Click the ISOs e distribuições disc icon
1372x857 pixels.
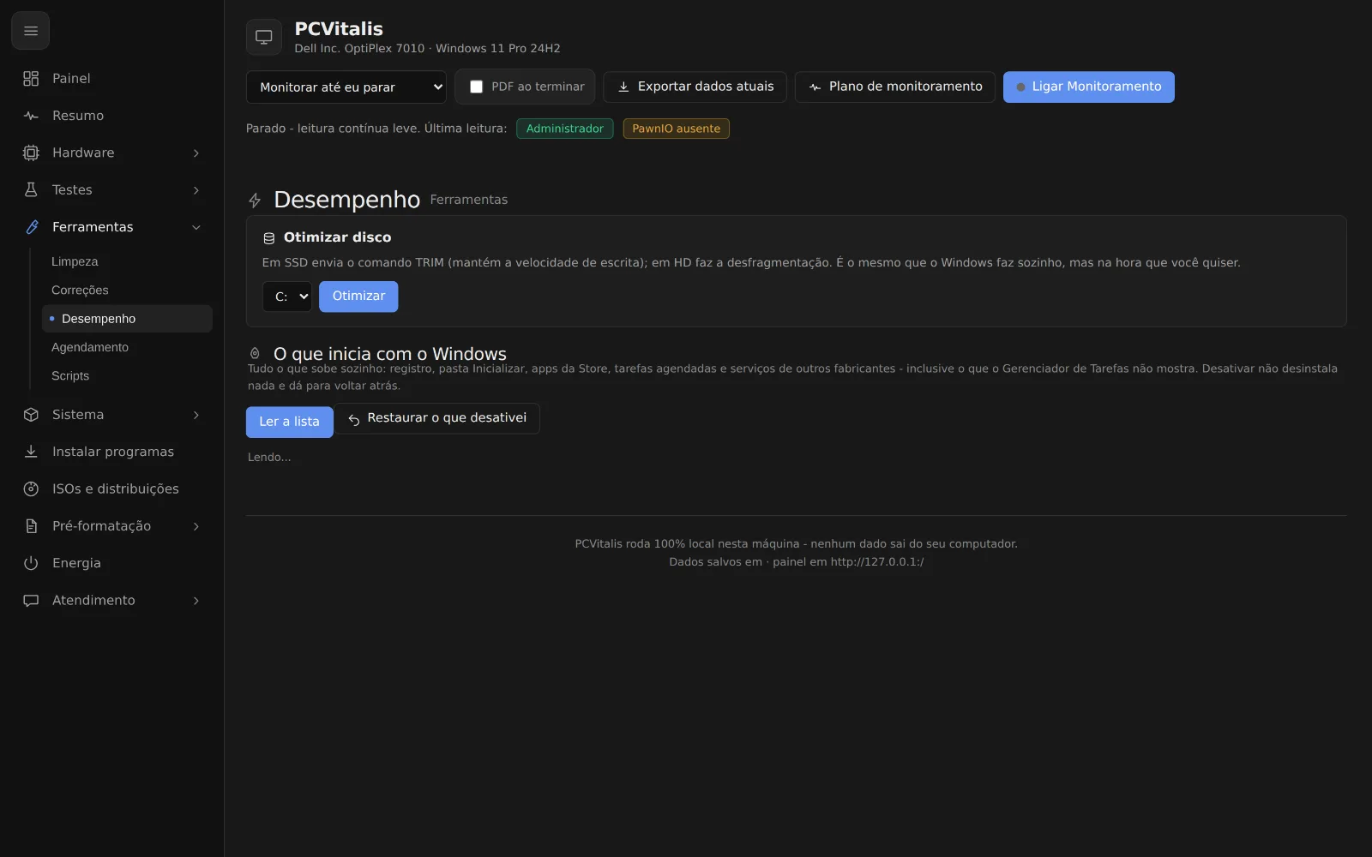31,488
